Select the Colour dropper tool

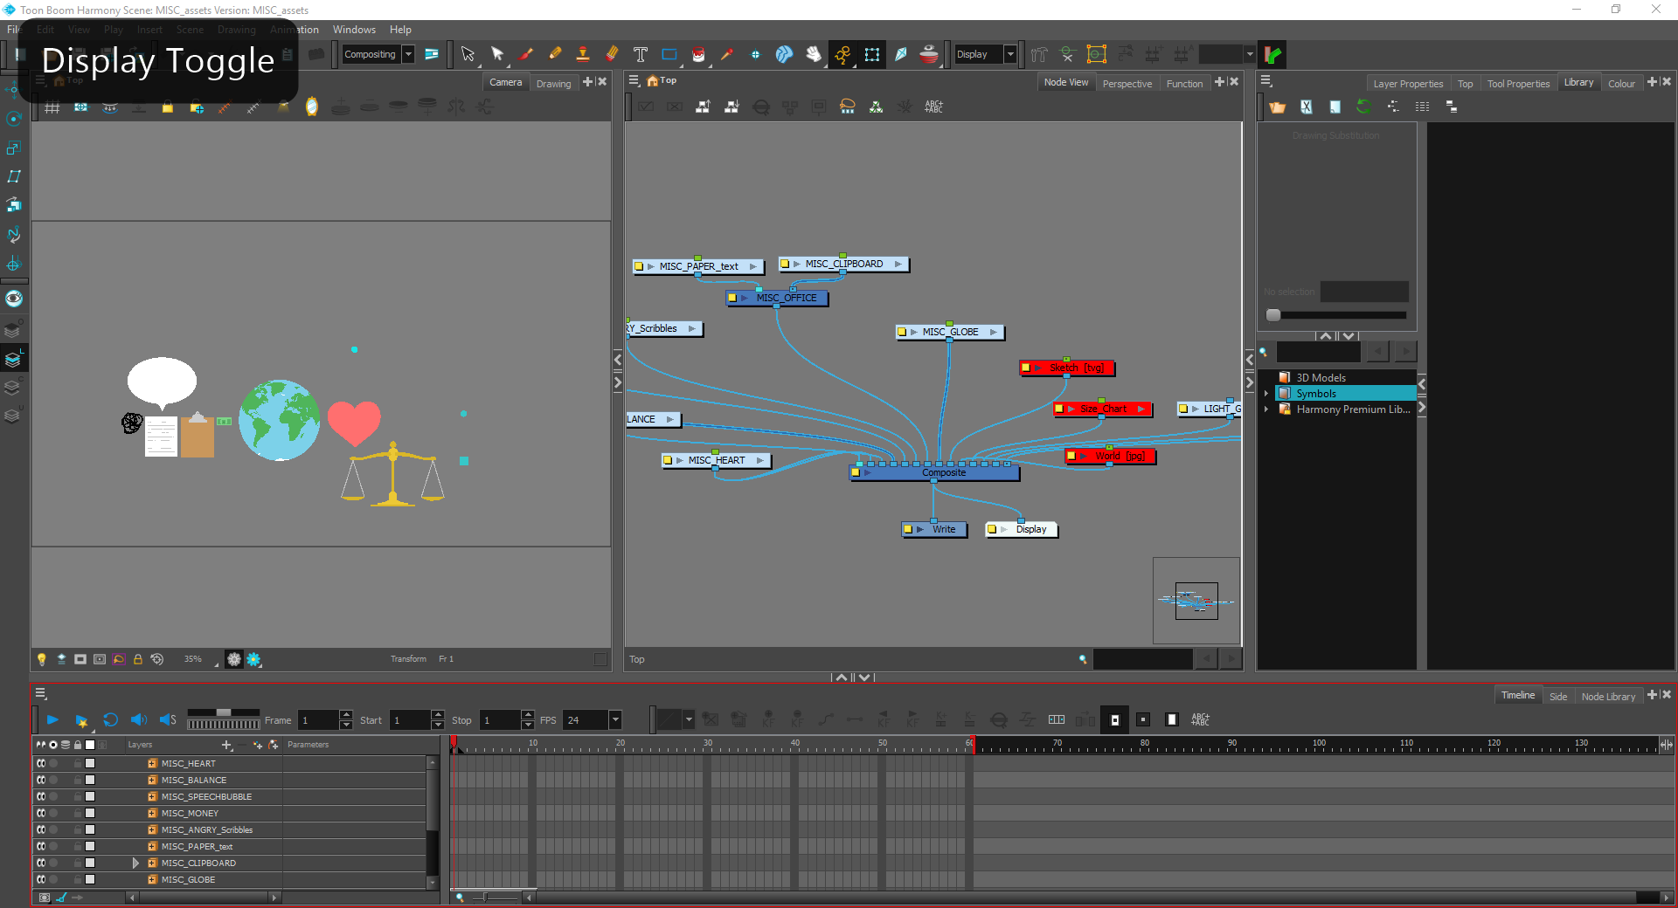727,54
